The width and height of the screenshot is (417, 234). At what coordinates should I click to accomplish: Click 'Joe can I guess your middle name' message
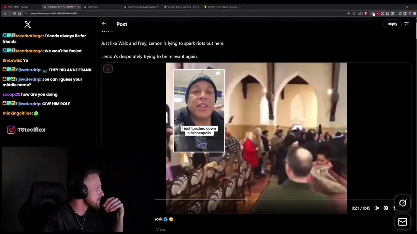[42, 82]
